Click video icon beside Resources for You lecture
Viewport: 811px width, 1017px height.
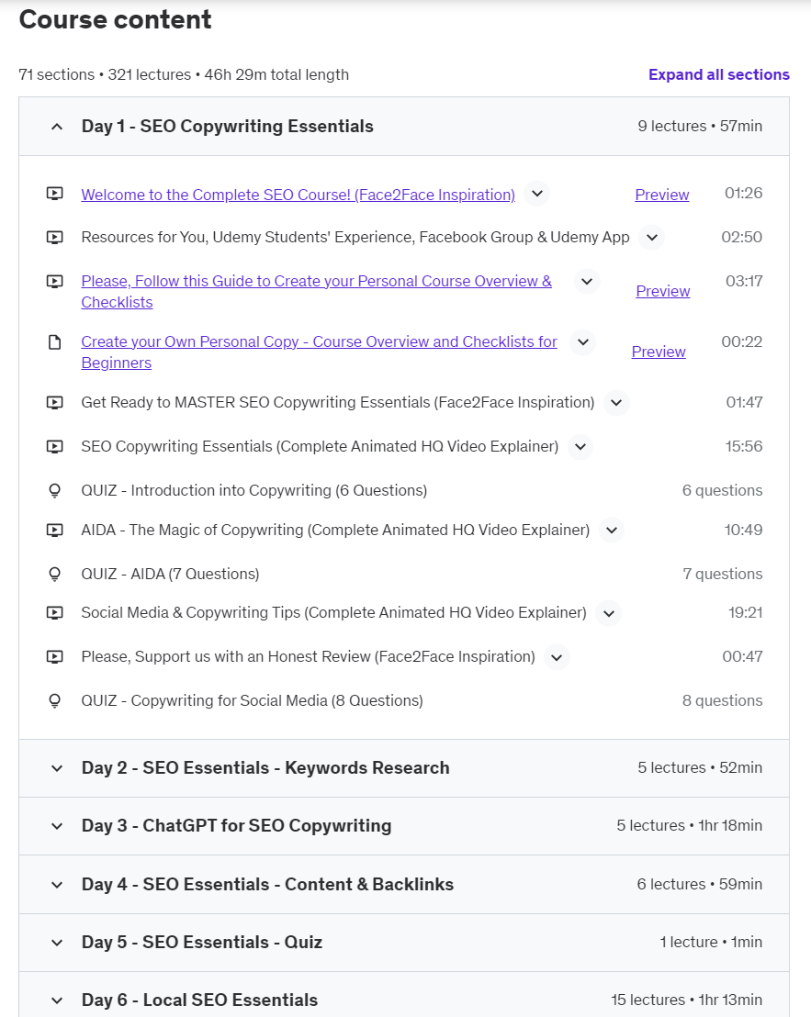click(x=55, y=238)
